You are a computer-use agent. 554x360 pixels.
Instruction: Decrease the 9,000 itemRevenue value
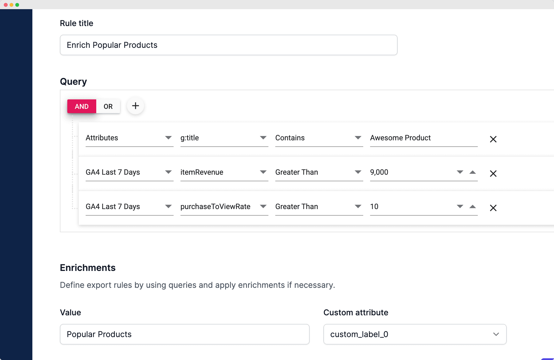click(x=460, y=172)
